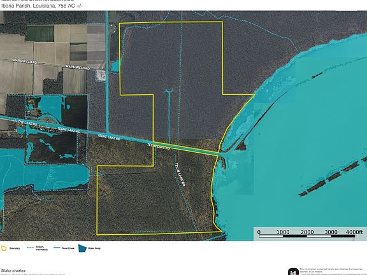This screenshot has height=275, width=367.
Task: Click the blue Water Body legend polygon
Action: tap(82, 248)
